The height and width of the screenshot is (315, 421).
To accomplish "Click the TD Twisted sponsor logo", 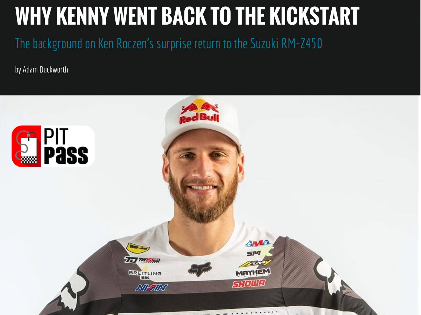I will pos(142,260).
